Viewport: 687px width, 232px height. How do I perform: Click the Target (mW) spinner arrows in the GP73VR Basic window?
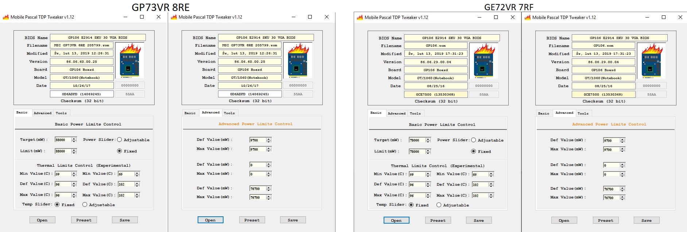(x=74, y=140)
